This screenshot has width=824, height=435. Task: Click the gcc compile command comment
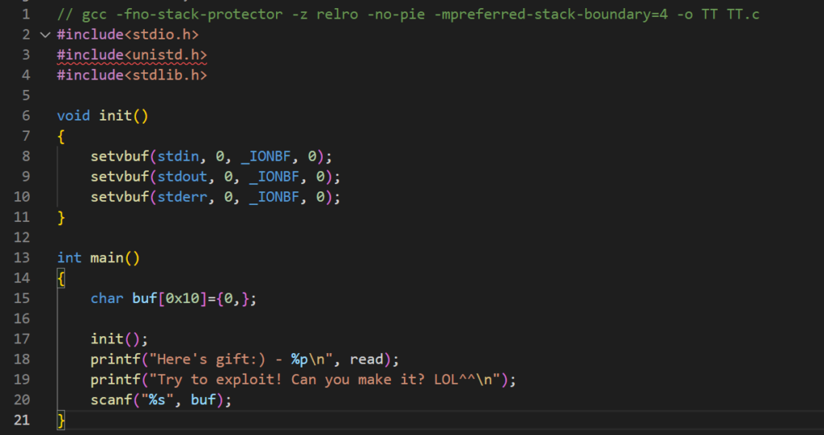[408, 14]
